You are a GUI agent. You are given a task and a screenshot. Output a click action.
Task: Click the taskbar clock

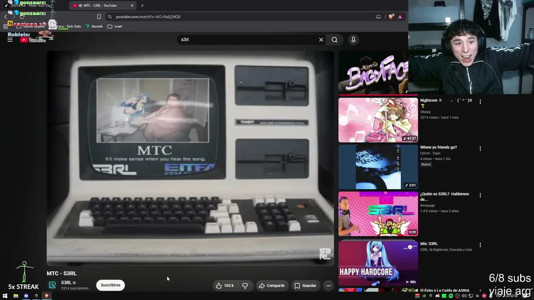(x=512, y=296)
